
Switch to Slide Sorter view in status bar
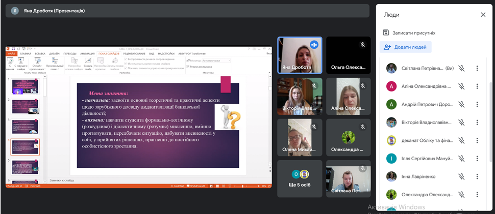coord(218,186)
